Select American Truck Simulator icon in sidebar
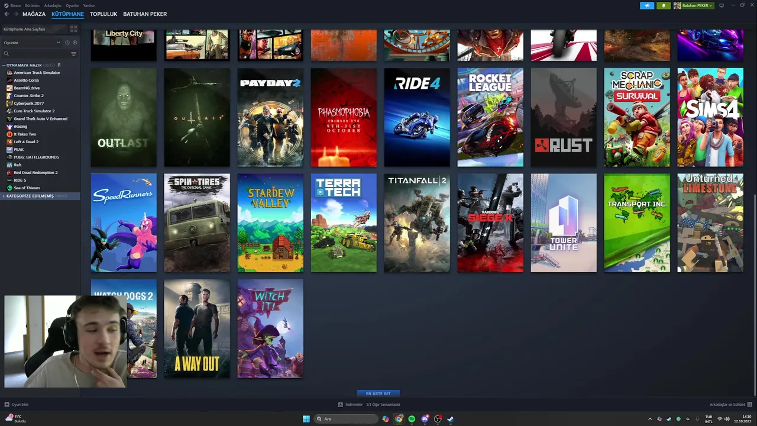The image size is (757, 426). click(9, 73)
